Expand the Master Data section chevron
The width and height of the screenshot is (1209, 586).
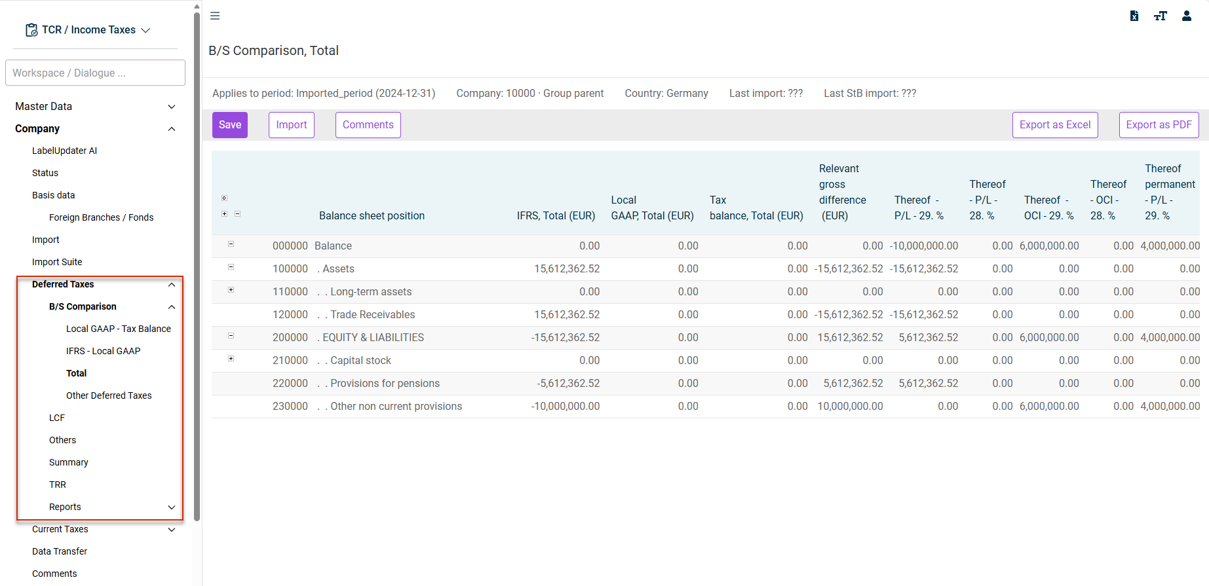click(172, 107)
